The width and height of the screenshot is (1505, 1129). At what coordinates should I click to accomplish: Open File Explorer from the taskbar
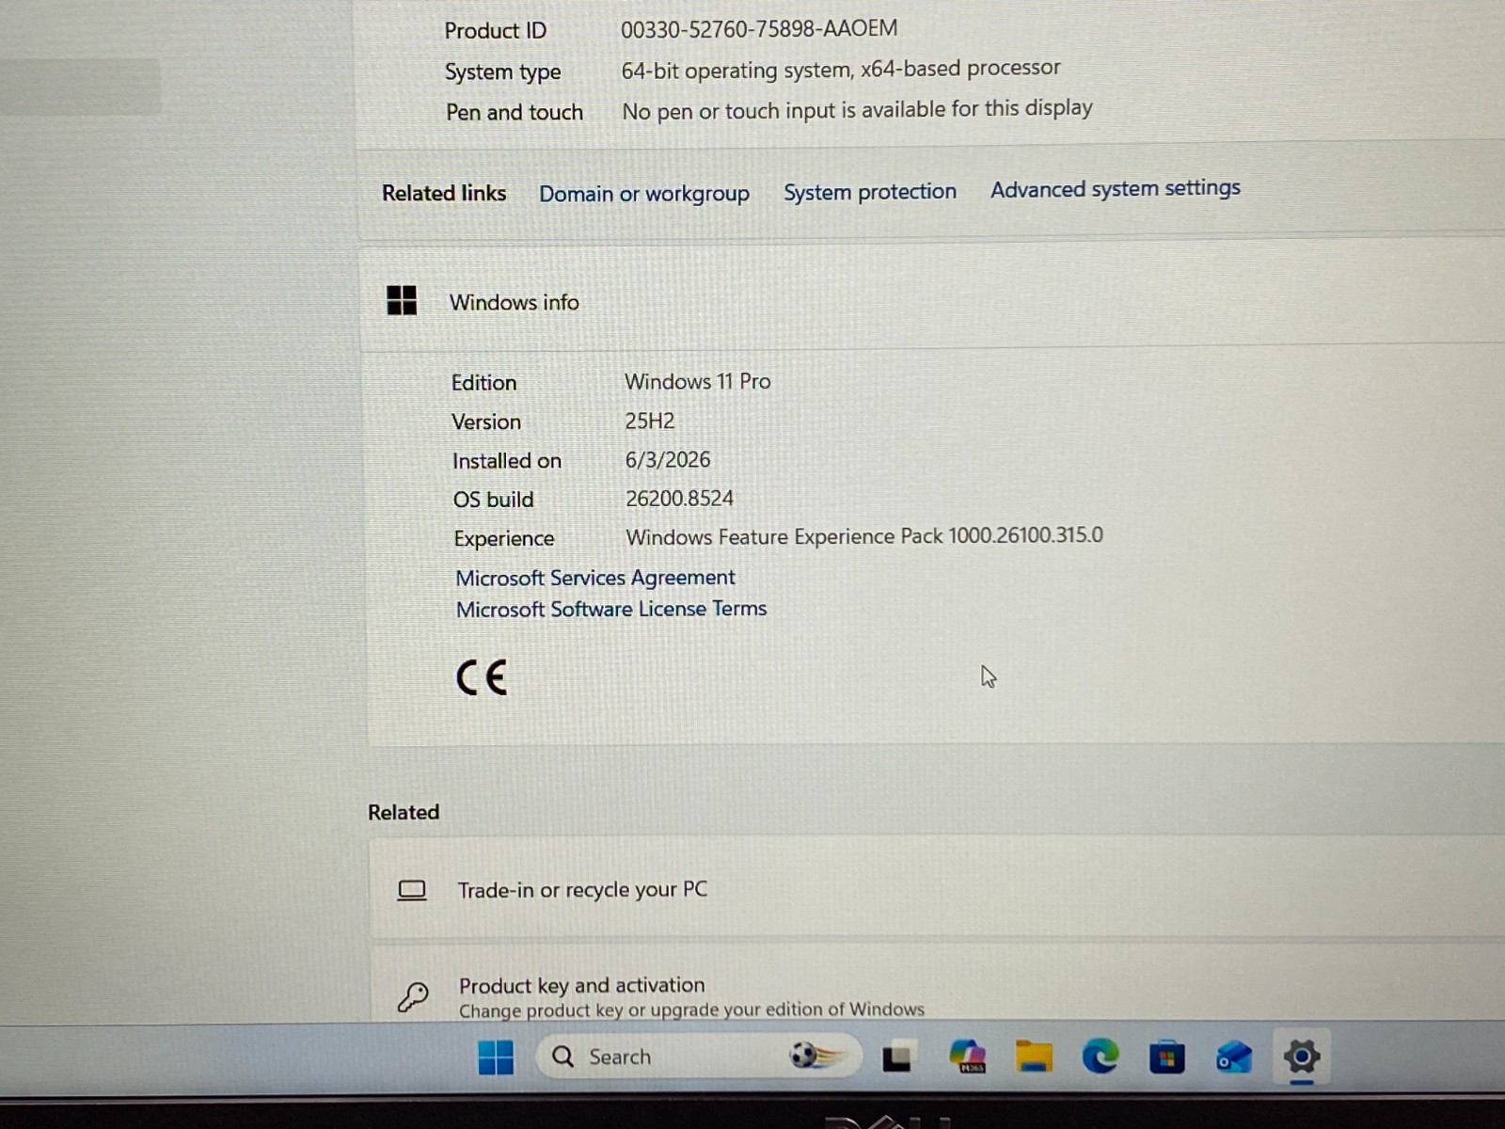1033,1057
